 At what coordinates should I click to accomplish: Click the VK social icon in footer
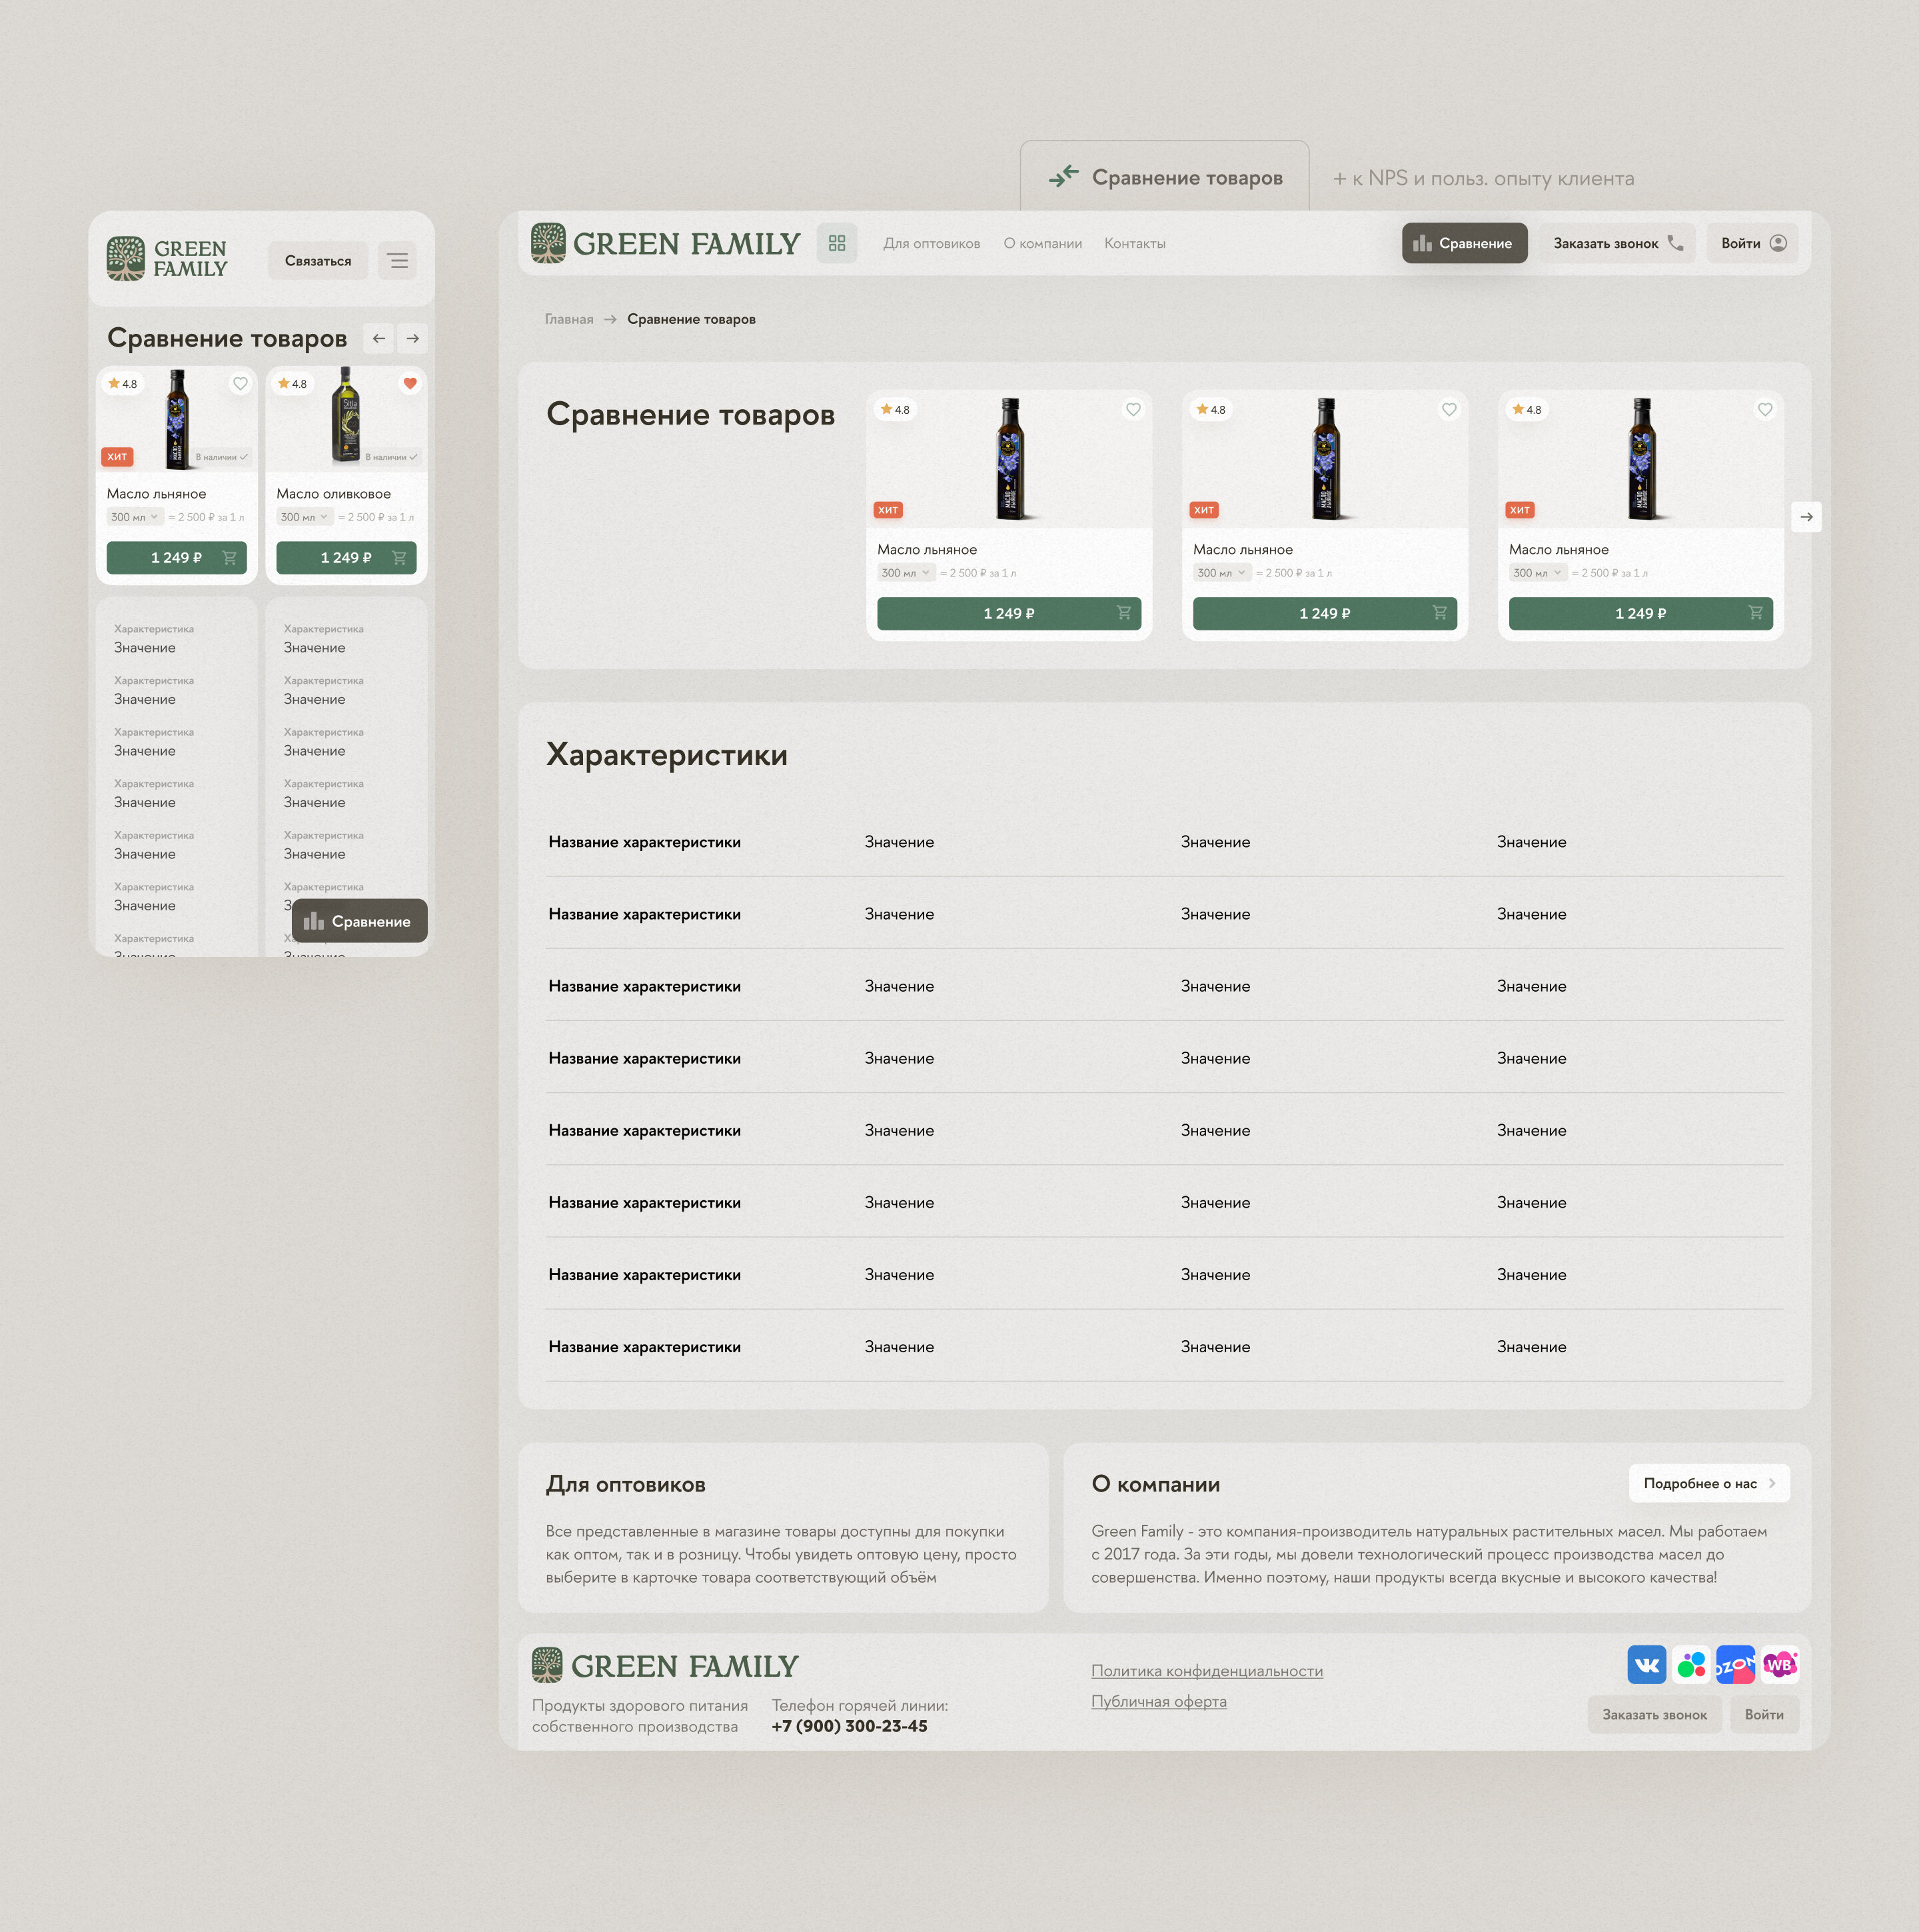1646,1664
